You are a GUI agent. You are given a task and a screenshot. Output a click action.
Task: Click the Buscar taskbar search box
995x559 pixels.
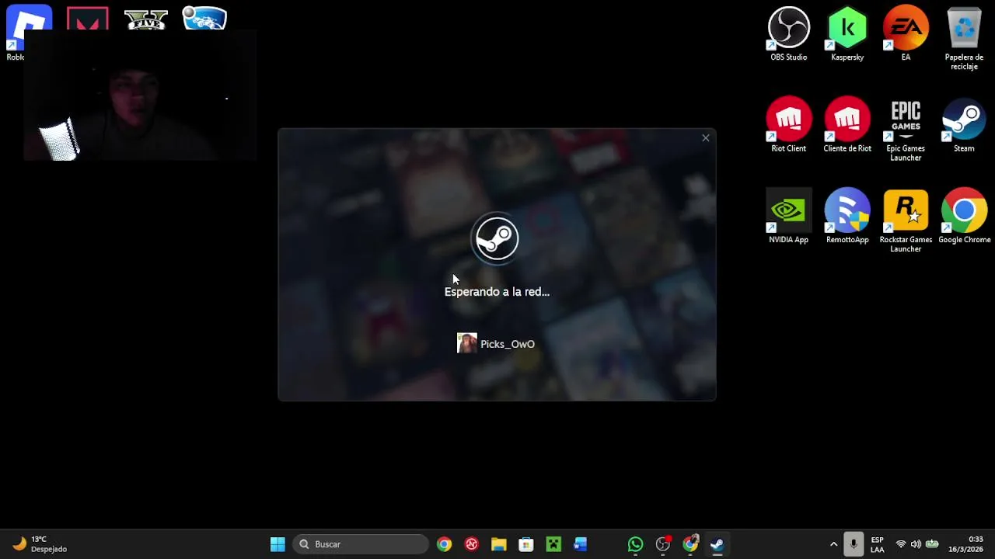pyautogui.click(x=361, y=544)
